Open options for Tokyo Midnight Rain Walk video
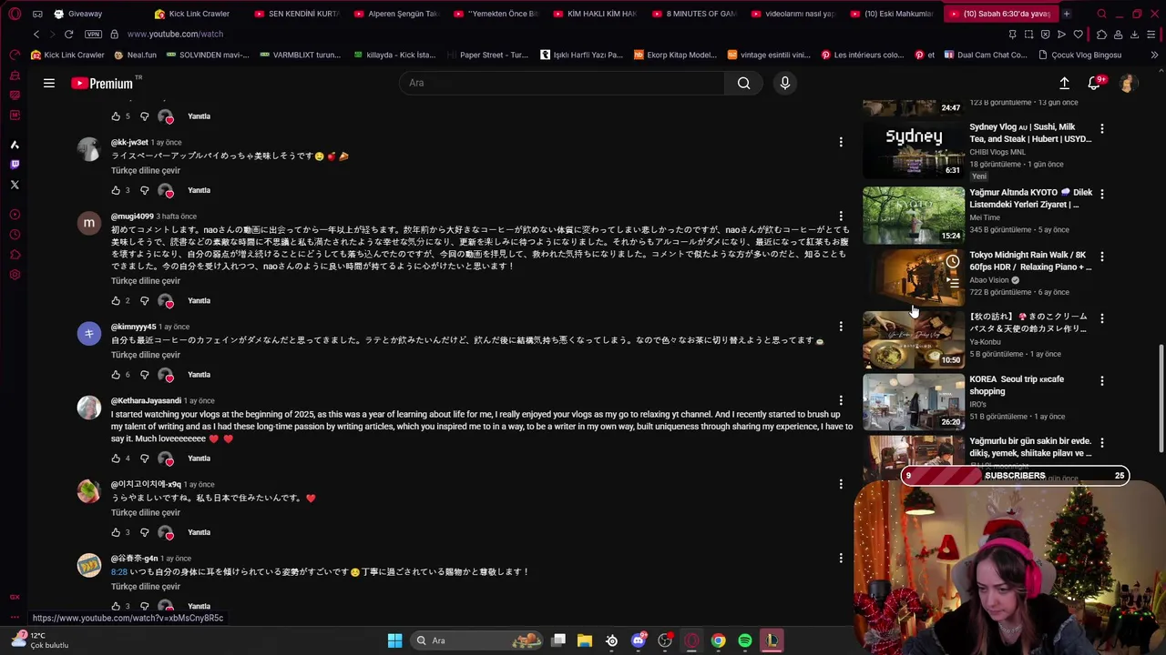The height and width of the screenshot is (655, 1166). click(1102, 257)
